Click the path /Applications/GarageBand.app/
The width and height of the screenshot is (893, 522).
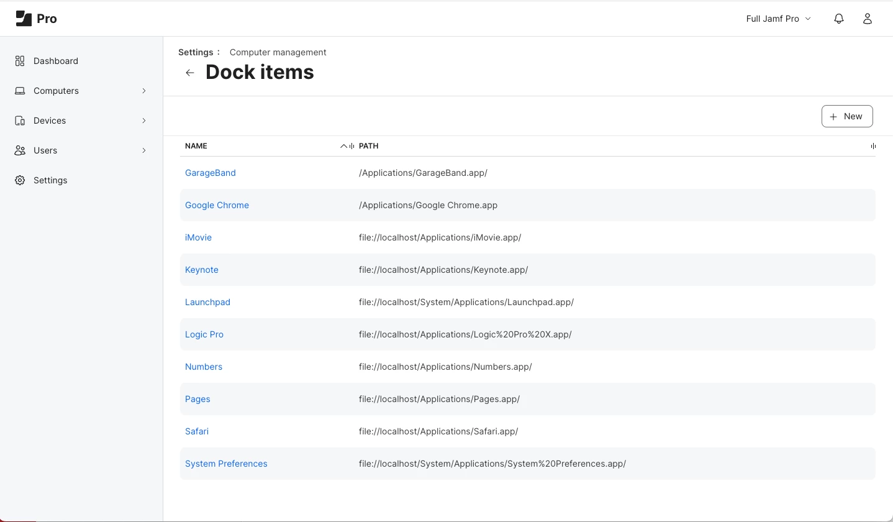pyautogui.click(x=423, y=173)
